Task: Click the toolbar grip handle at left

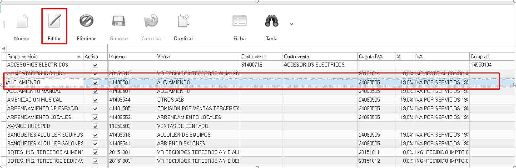Action: [4, 24]
